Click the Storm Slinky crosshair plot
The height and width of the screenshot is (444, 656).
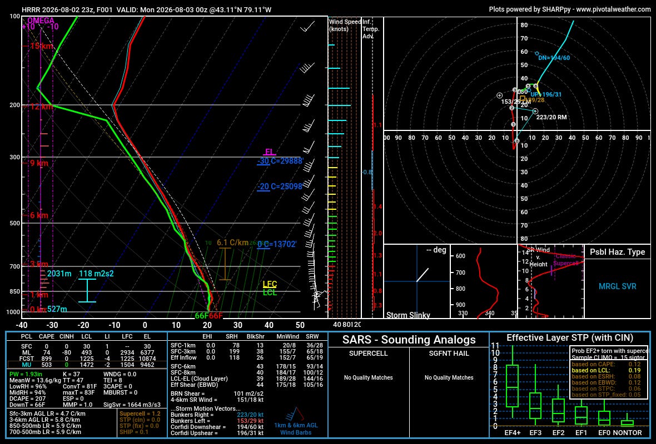(417, 281)
